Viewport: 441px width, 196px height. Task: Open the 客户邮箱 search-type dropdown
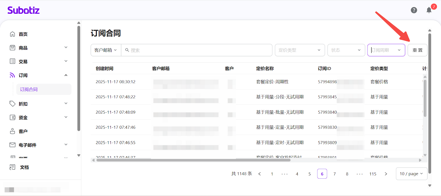(x=106, y=50)
